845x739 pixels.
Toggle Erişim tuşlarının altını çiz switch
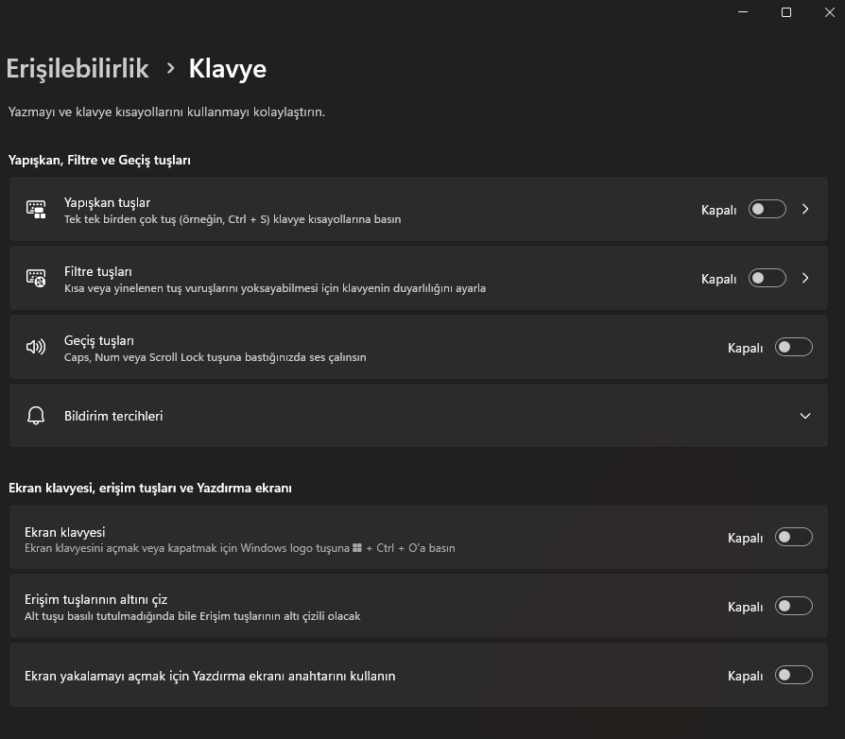click(793, 606)
